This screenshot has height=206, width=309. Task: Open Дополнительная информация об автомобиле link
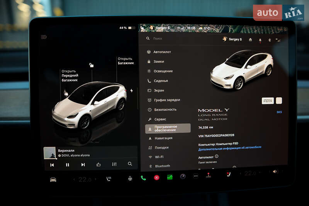230,148
